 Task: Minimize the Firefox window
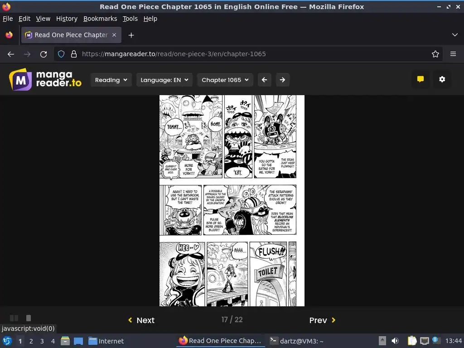(x=439, y=6)
